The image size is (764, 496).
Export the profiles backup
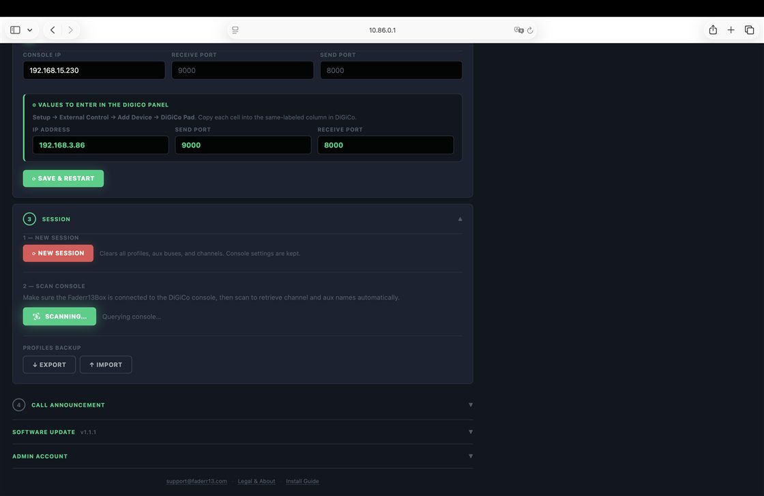(49, 364)
